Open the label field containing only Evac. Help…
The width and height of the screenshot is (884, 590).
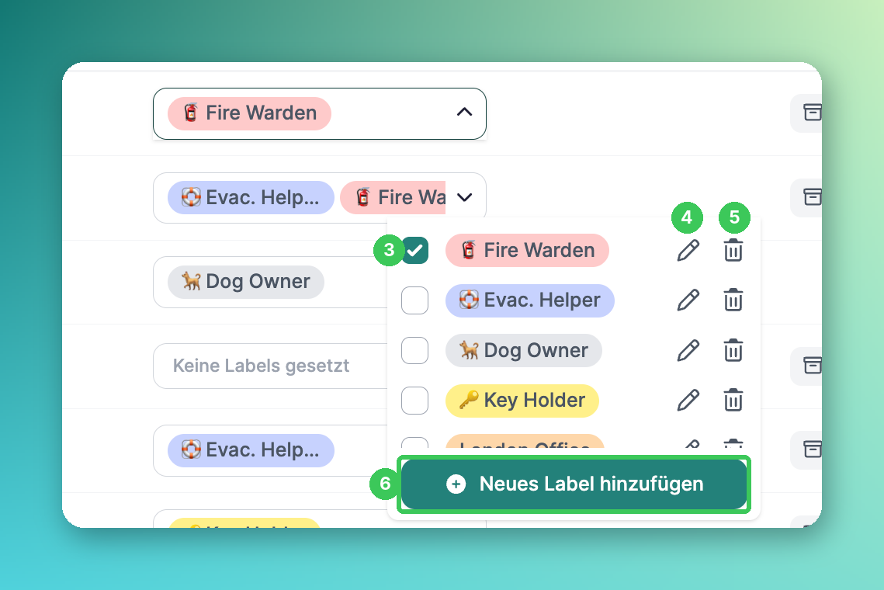[x=270, y=450]
